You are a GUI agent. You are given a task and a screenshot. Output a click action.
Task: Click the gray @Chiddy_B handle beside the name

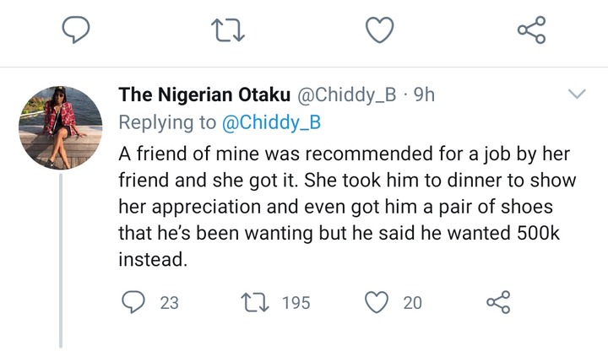(347, 94)
